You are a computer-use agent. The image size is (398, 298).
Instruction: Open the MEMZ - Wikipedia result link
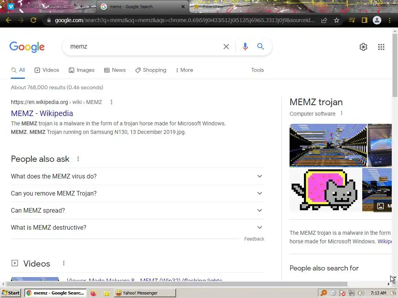42,113
